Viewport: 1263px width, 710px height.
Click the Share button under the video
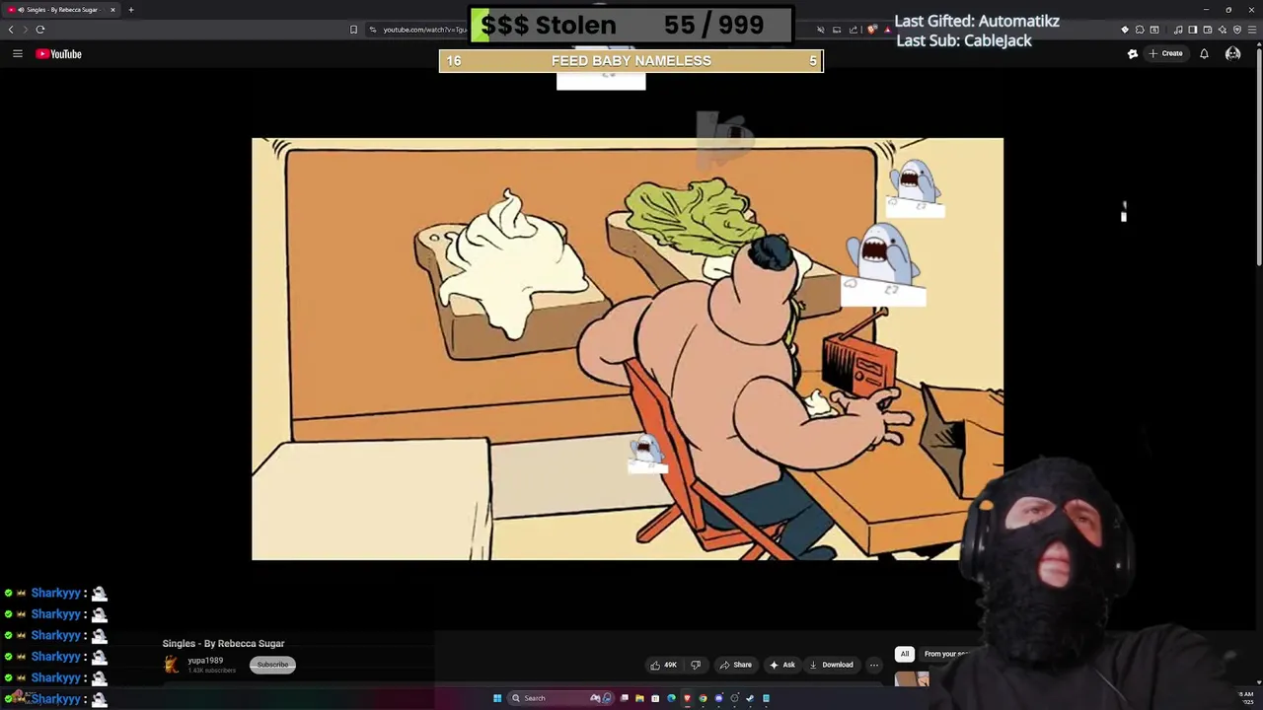point(735,665)
